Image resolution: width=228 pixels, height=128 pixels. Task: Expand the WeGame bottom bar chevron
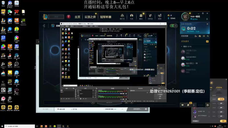pos(123,109)
